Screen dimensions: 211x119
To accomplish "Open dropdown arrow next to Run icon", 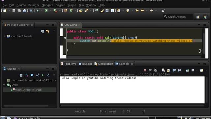I will [50, 11].
